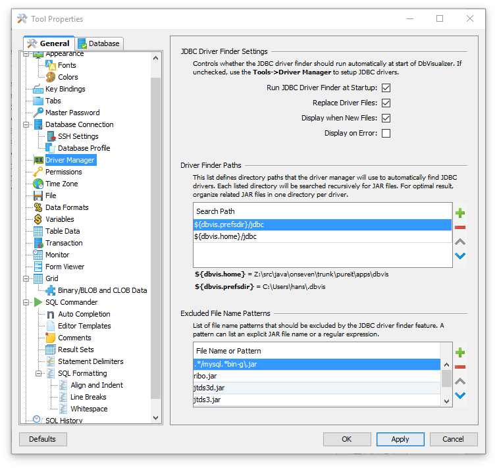Click the settings tree vertical scrollbar
Image resolution: width=497 pixels, height=468 pixels.
156,237
